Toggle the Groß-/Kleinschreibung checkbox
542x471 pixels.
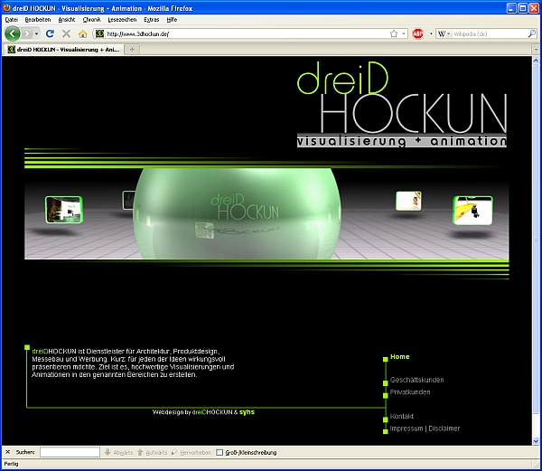(x=220, y=452)
